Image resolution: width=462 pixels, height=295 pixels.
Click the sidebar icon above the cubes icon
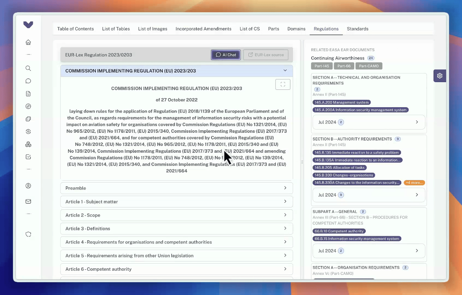tap(28, 131)
